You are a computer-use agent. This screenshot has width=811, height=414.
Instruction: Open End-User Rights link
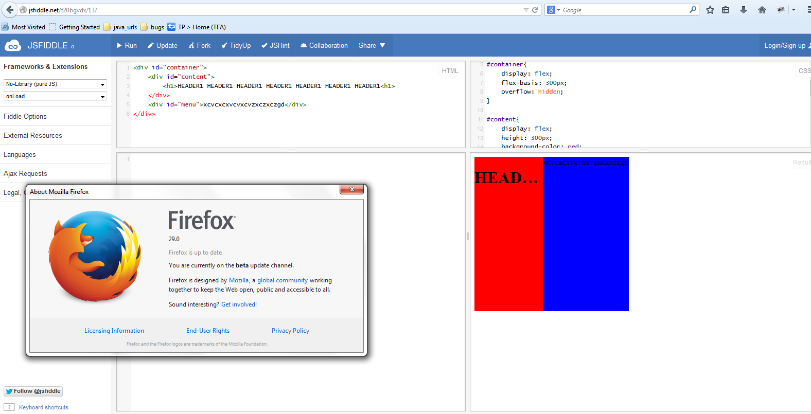pyautogui.click(x=208, y=331)
